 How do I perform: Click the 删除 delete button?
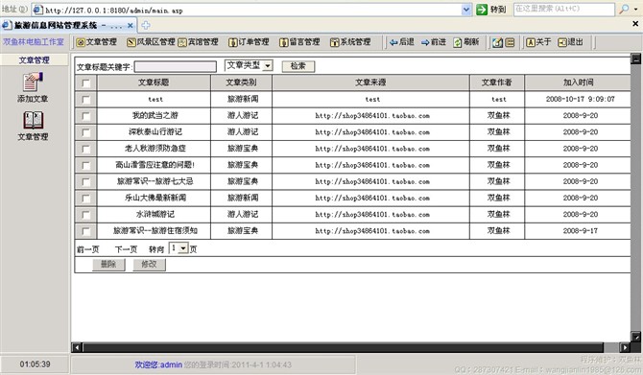pos(108,265)
